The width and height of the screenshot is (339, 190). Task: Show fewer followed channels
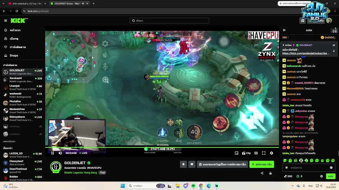coord(9,141)
